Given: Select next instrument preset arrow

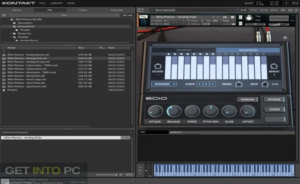Looking at the screenshot, I should (x=218, y=17).
